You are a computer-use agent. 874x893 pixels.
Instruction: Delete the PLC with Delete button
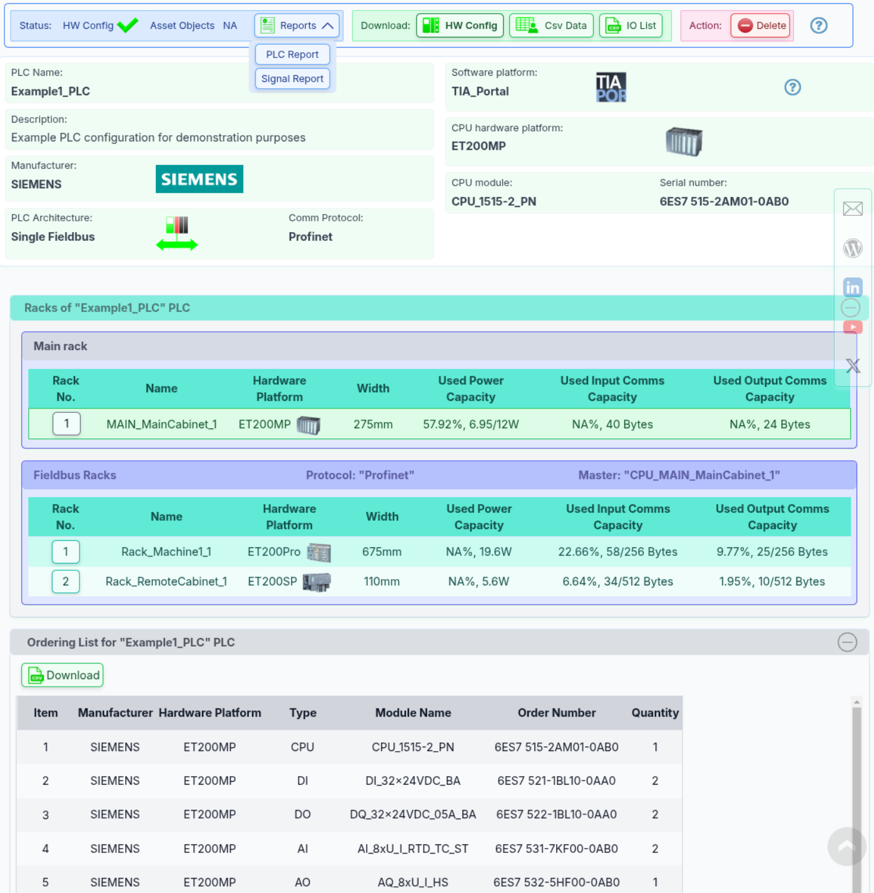click(761, 26)
